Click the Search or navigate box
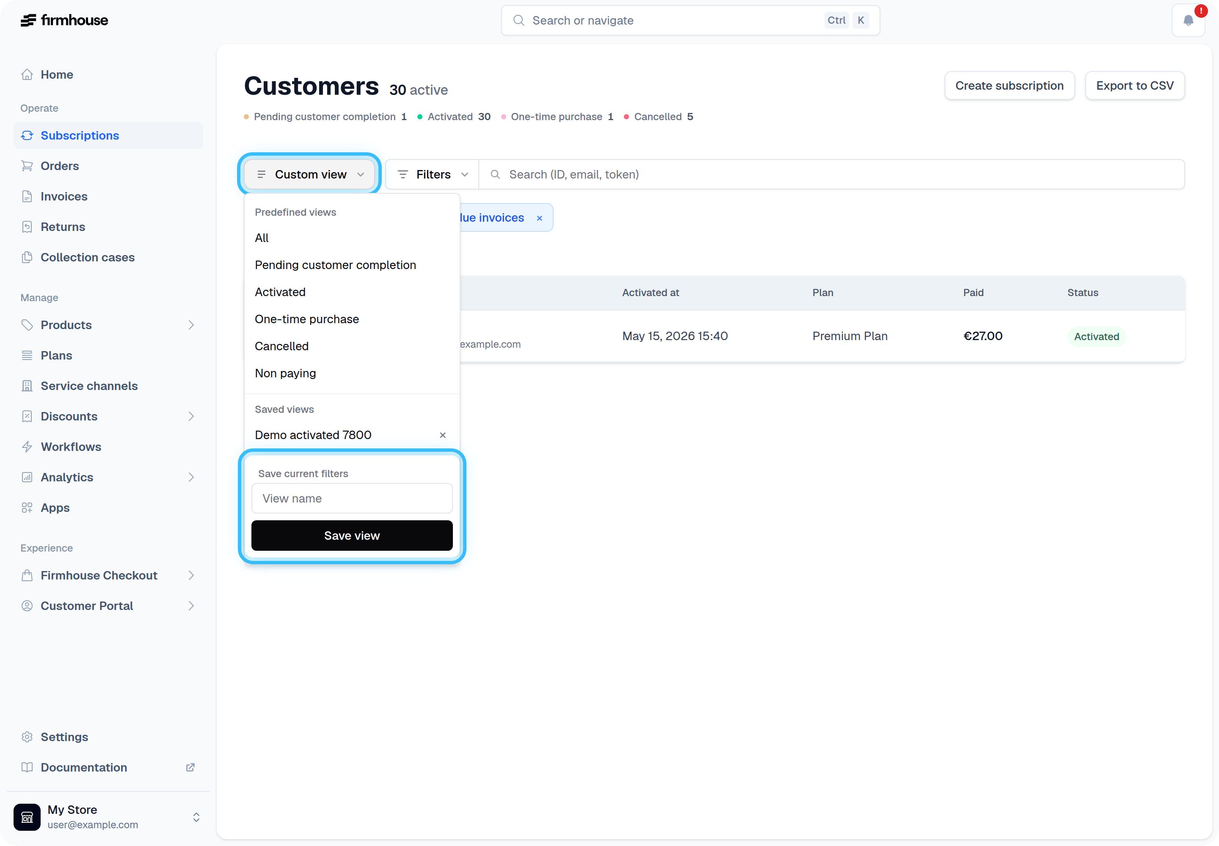 pos(690,20)
